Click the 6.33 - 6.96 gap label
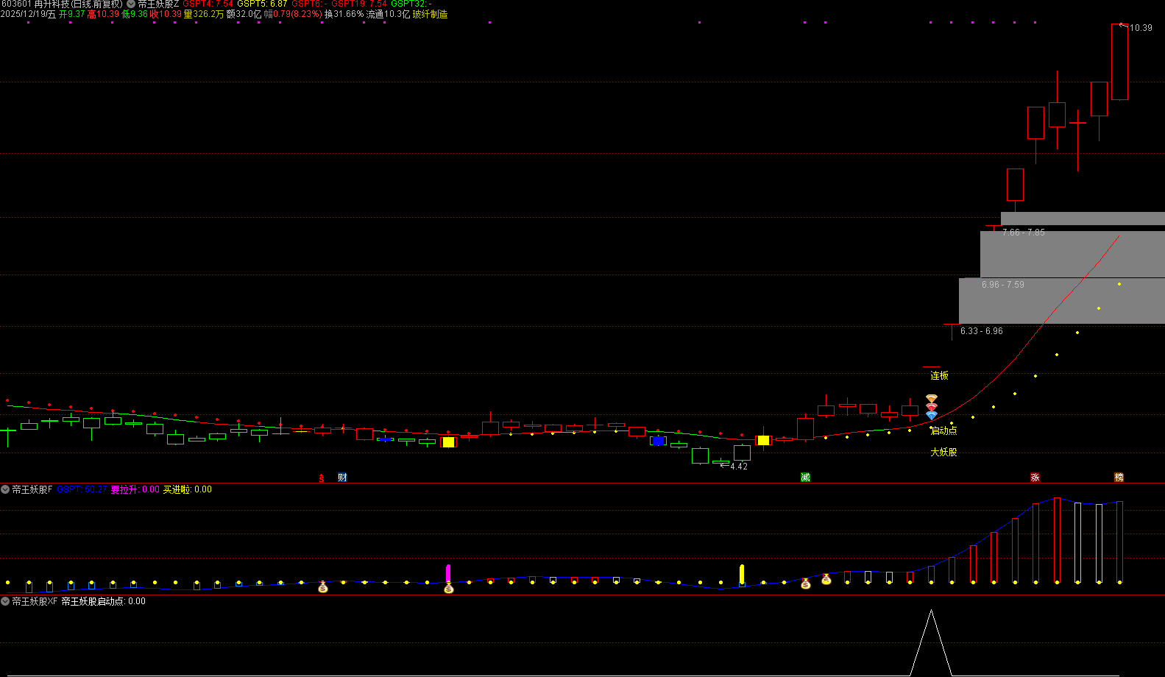1165x677 pixels. [x=982, y=331]
